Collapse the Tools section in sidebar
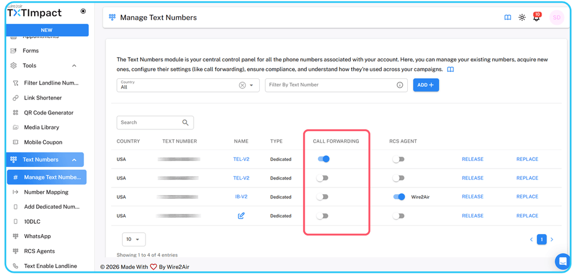 [x=74, y=66]
